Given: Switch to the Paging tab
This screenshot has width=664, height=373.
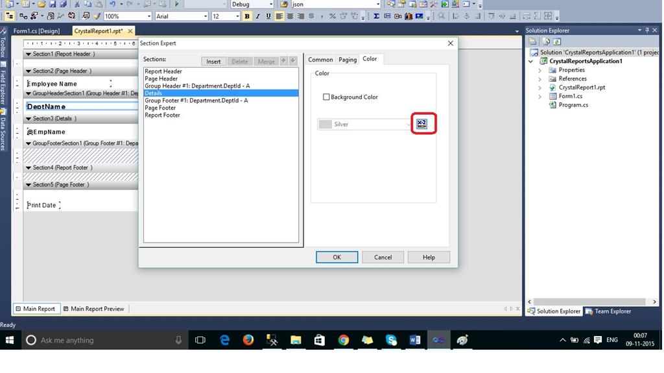Looking at the screenshot, I should coord(348,60).
